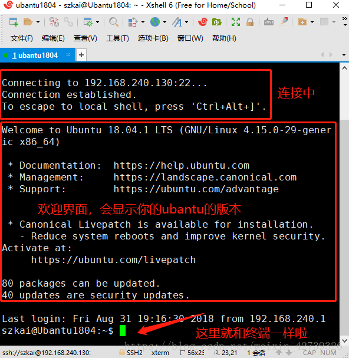349x358 pixels.
Task: Expand dropdown beside the Font icon
Action: click(186, 22)
